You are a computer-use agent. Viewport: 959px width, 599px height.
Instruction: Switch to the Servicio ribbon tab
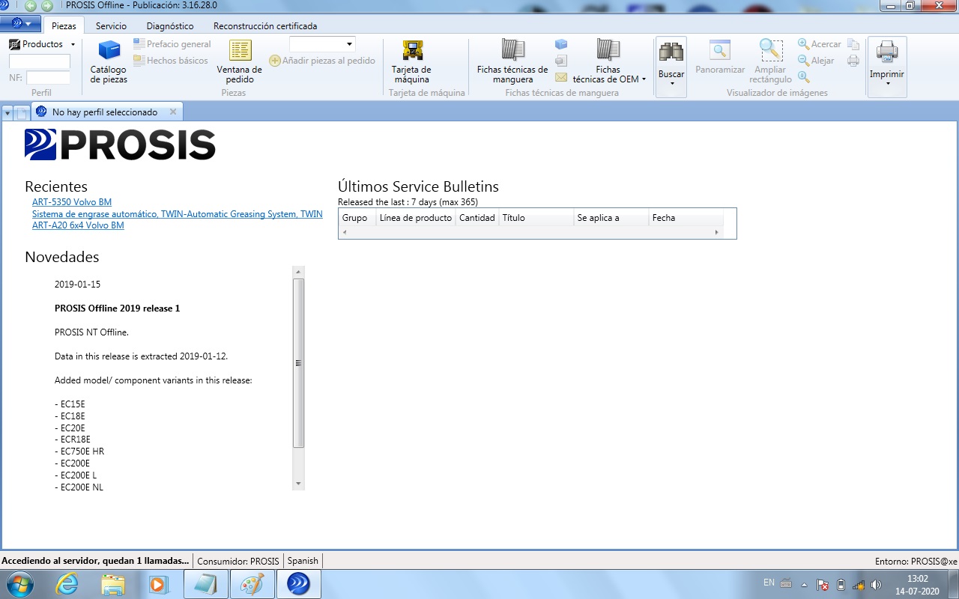point(111,26)
